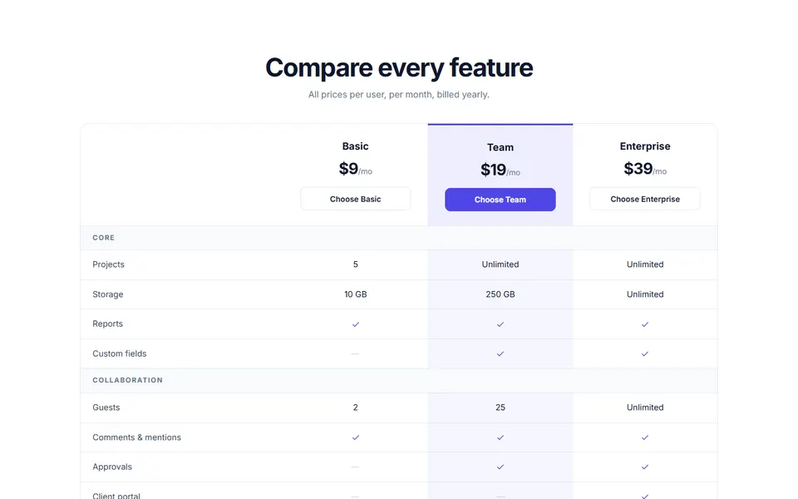The height and width of the screenshot is (499, 798).
Task: Click the Approvals dash under Basic
Action: tap(355, 467)
